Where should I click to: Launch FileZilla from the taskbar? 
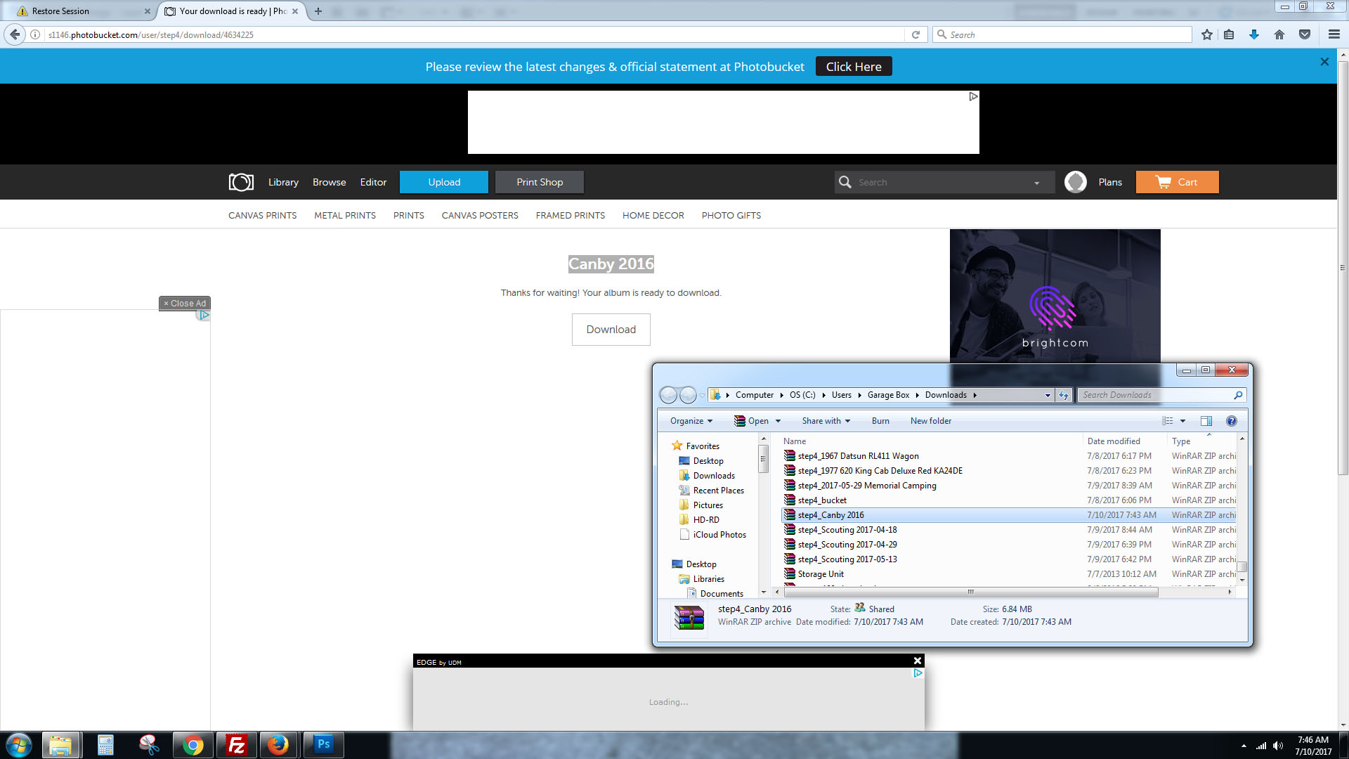click(236, 745)
